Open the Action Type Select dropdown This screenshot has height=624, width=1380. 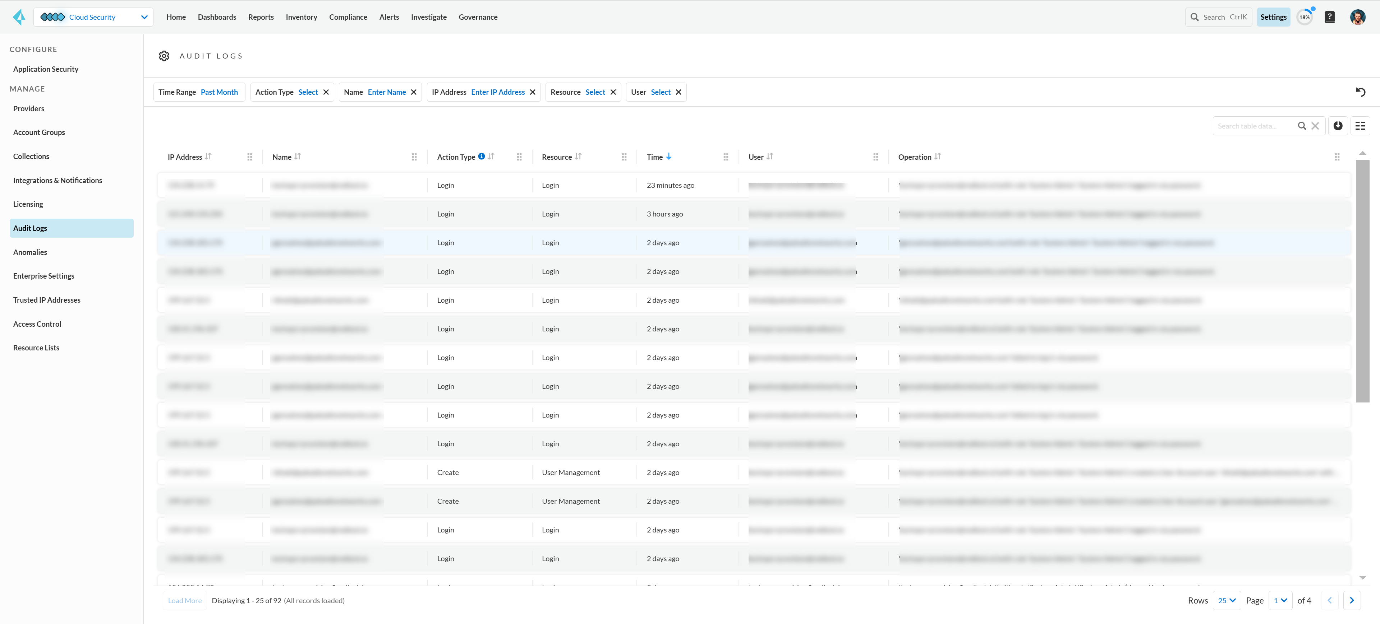pos(308,92)
